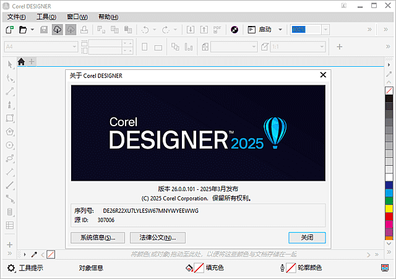The width and height of the screenshot is (396, 279).
Task: Click the outline pen icon near 轮廓颜色
Action: [x=283, y=268]
